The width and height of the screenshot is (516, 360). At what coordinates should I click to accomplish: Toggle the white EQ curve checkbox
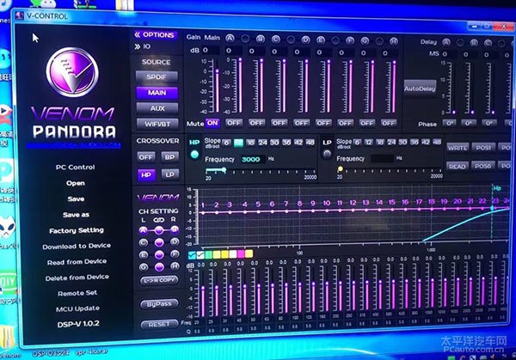(x=200, y=255)
